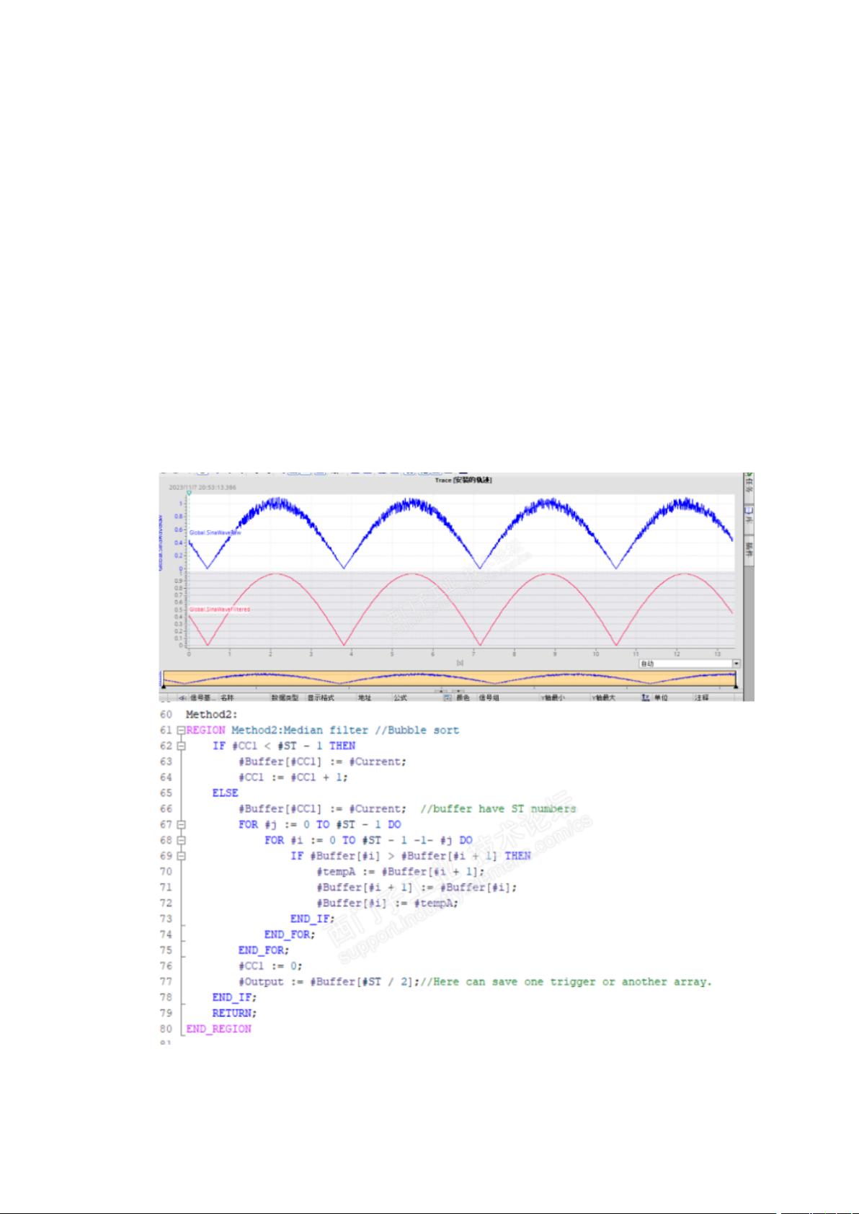Click the arrow icon left of 信号基 header

[182, 697]
